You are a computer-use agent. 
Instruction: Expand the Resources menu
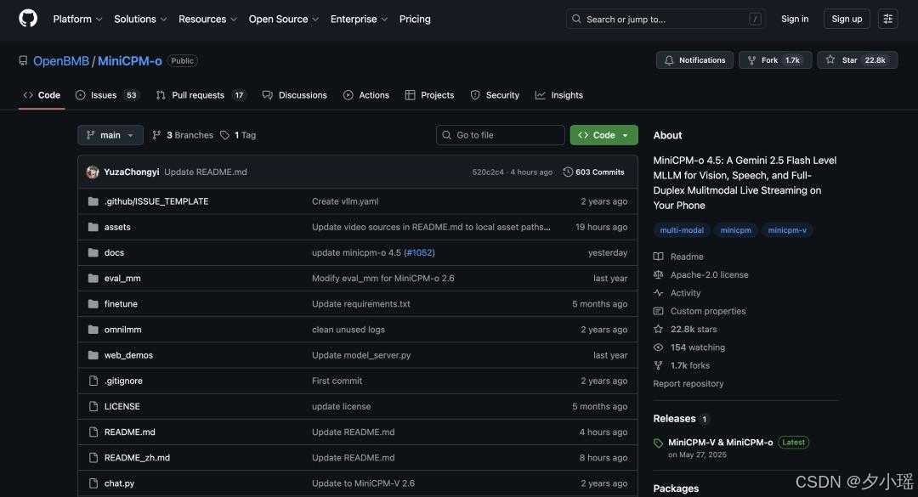pos(208,19)
